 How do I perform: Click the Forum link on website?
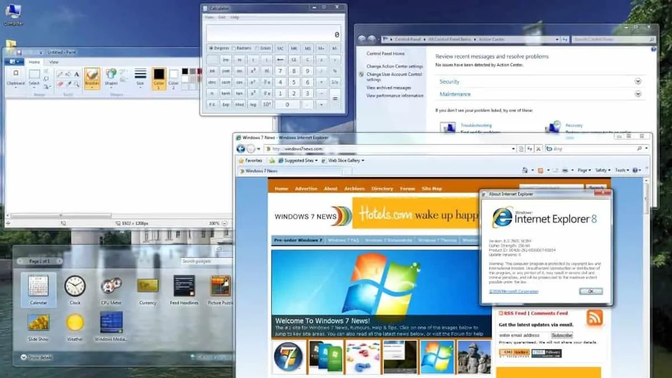click(407, 189)
